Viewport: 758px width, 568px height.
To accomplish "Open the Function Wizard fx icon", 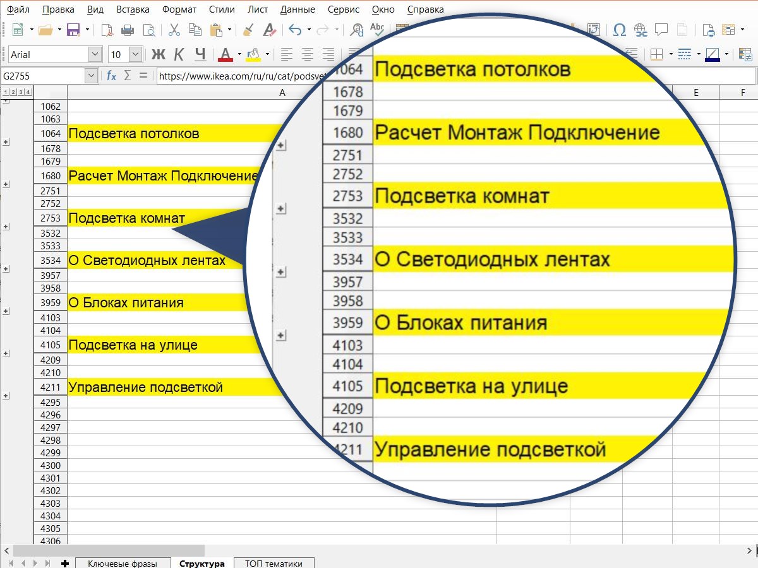I will pos(111,76).
